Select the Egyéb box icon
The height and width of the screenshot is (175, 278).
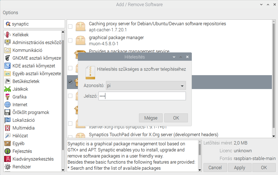pyautogui.click(x=8, y=143)
